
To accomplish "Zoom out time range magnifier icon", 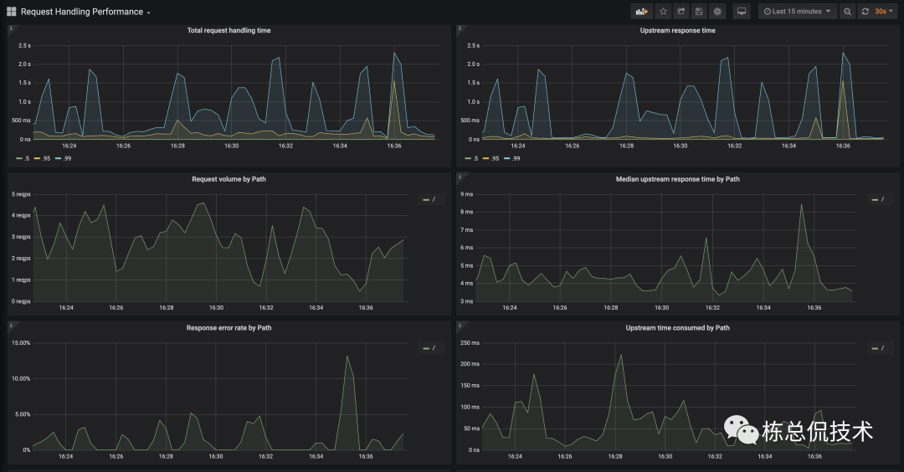I will (847, 12).
